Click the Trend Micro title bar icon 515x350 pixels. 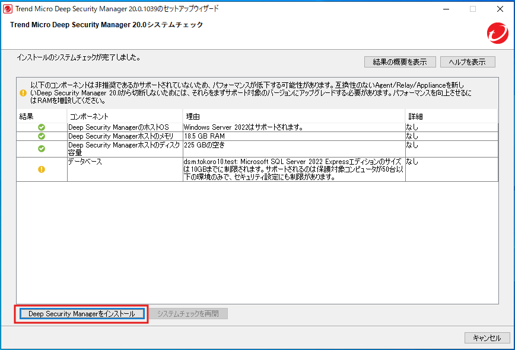pos(8,9)
